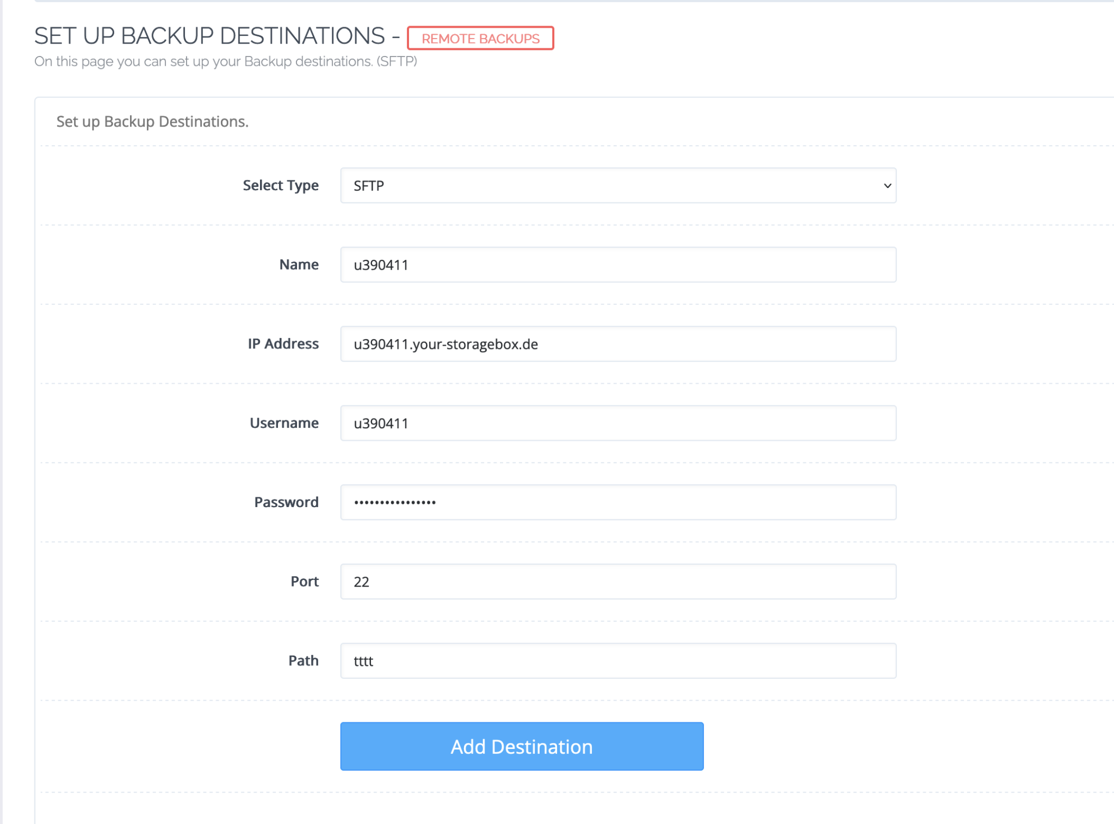Select the IP Address field
This screenshot has height=824, width=1114.
(x=617, y=344)
